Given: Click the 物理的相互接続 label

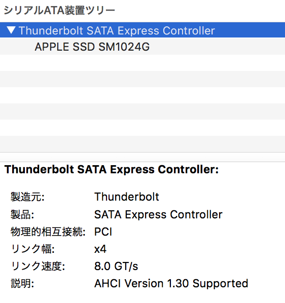Looking at the screenshot, I should click(x=48, y=232).
